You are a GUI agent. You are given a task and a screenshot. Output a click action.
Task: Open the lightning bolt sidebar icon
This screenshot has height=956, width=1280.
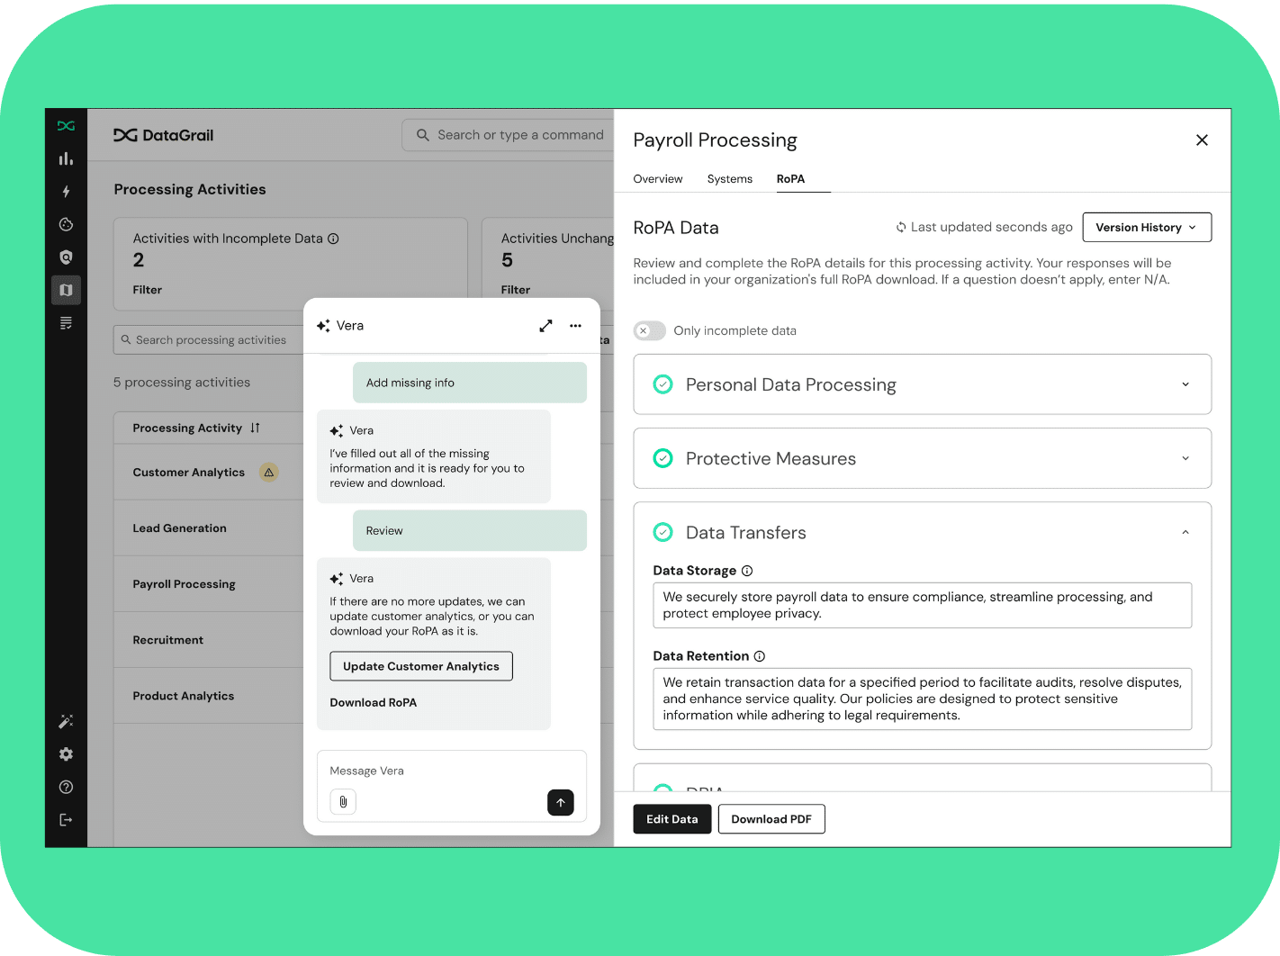point(66,192)
